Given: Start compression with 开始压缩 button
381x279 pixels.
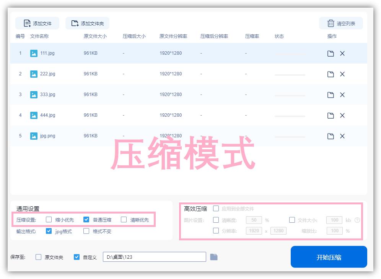Looking at the screenshot, I should click(329, 257).
